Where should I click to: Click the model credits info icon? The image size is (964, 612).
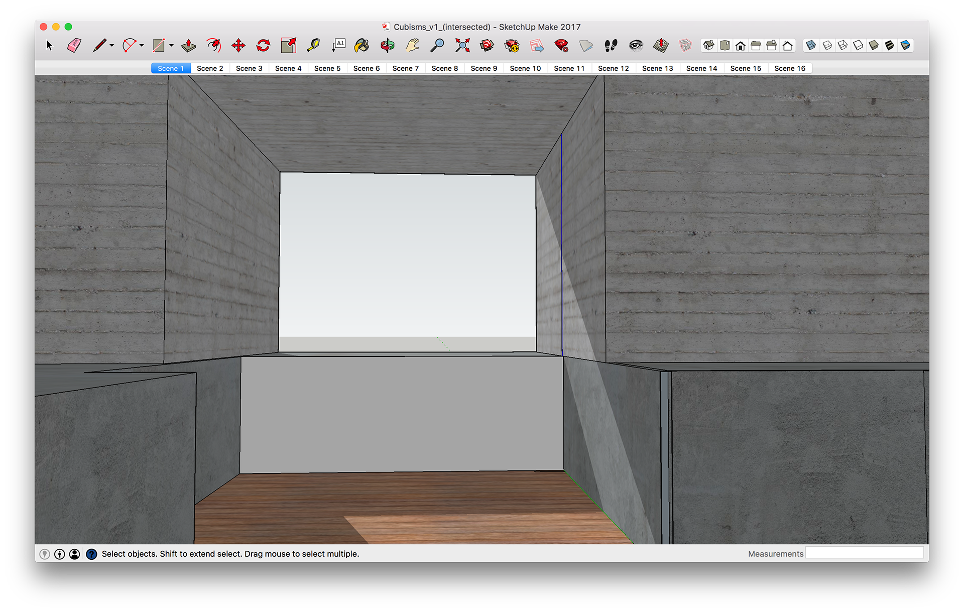point(60,554)
